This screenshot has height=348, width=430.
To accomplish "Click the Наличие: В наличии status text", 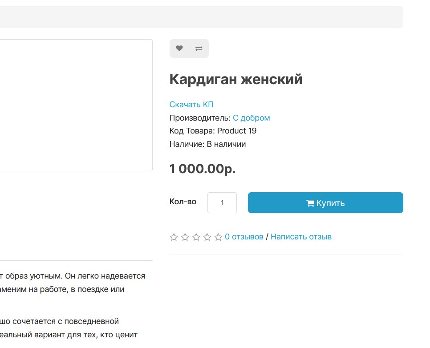I will pos(207,144).
